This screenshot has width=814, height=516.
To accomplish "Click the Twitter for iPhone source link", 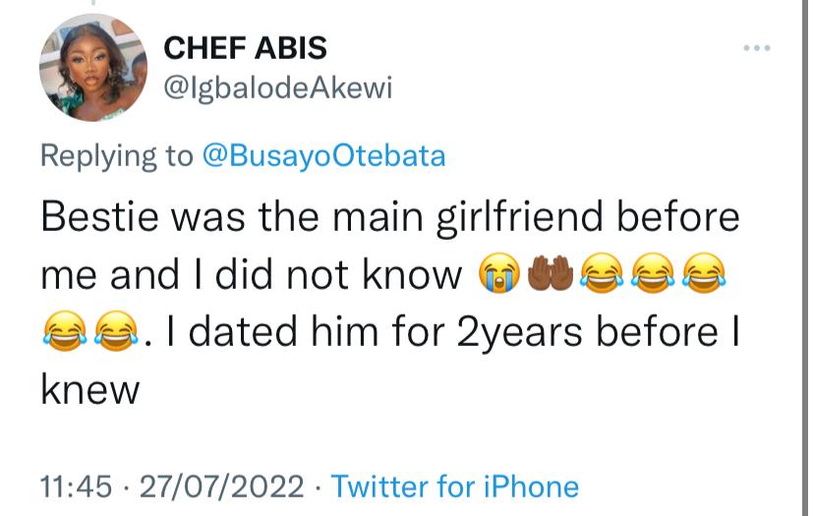I will (455, 487).
